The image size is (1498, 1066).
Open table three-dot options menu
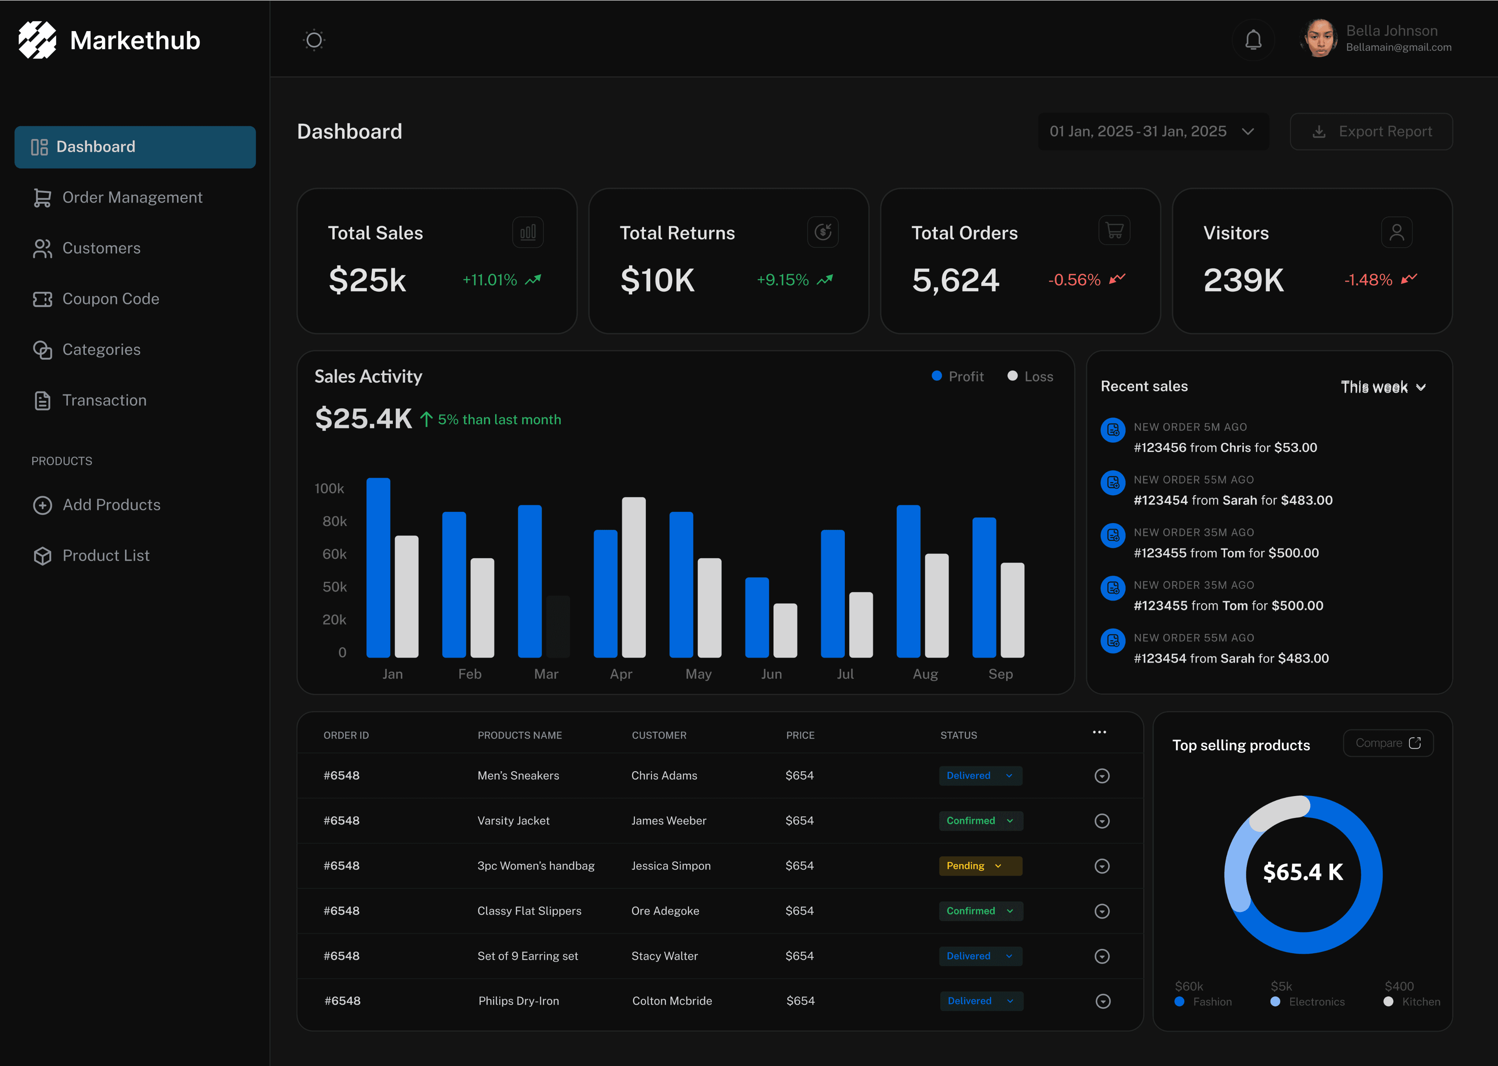pos(1099,732)
